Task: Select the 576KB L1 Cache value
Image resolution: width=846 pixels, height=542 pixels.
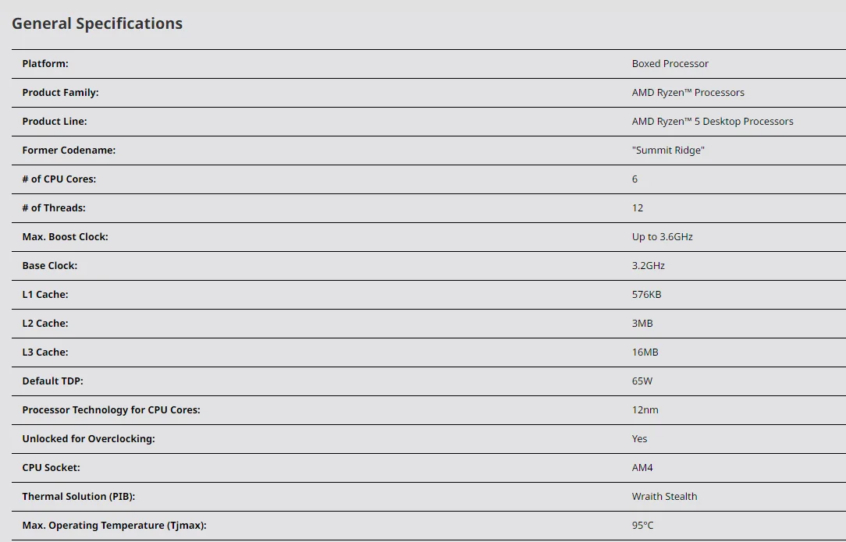Action: point(646,295)
